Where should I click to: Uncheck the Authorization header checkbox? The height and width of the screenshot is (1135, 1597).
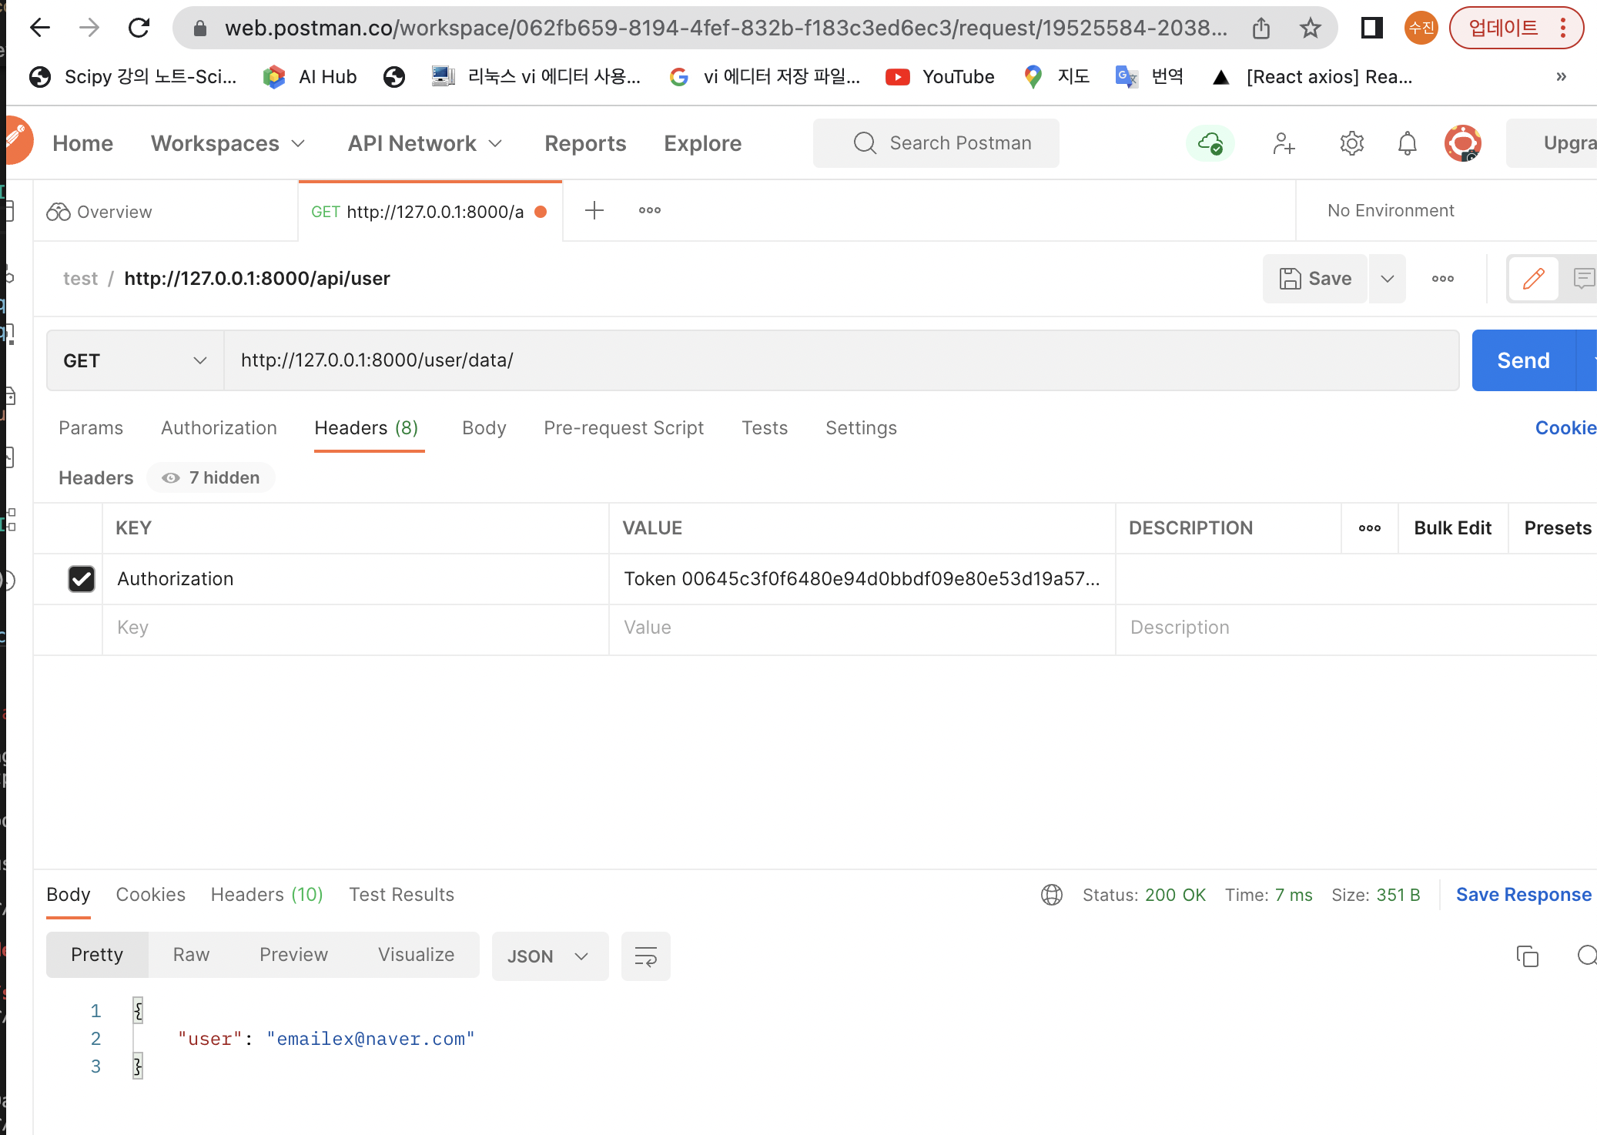coord(82,579)
